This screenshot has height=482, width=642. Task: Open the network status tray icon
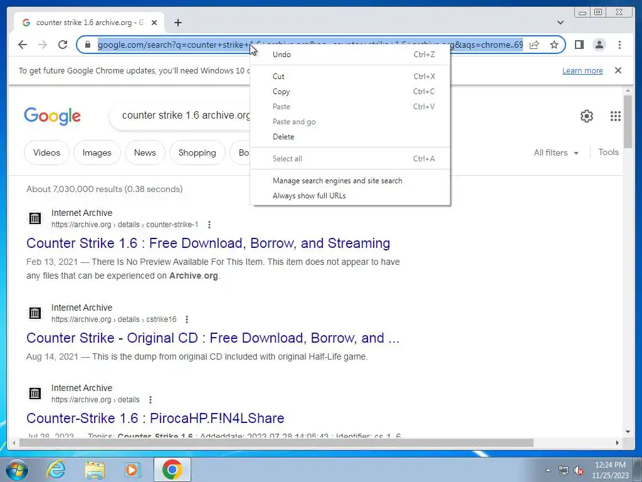[x=564, y=470]
